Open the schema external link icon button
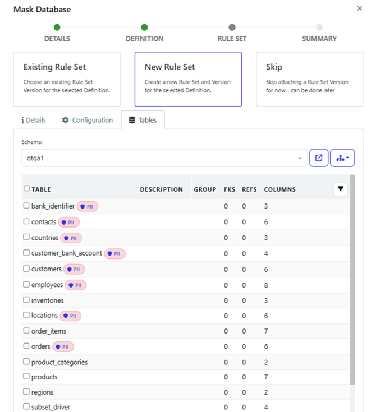The height and width of the screenshot is (412, 376). (x=319, y=158)
